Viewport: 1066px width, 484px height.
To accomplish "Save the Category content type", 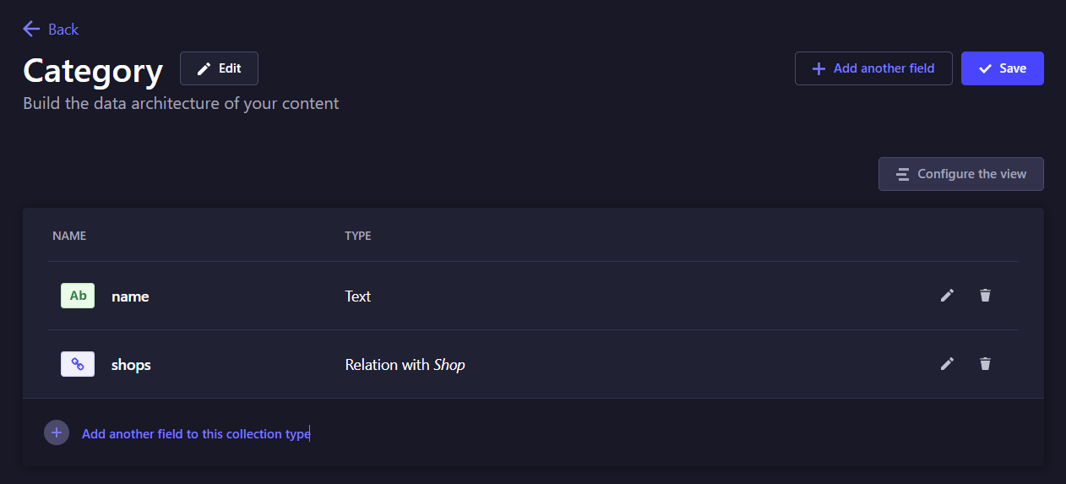I will click(x=1002, y=68).
